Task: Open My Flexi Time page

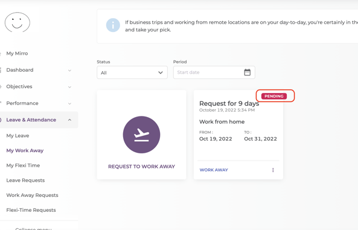Action: 23,165
